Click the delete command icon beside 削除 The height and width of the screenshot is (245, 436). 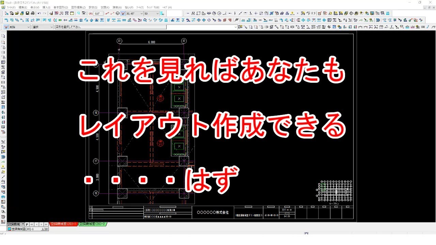click(x=6, y=27)
